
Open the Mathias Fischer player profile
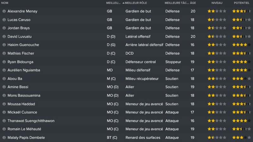tap(21, 53)
